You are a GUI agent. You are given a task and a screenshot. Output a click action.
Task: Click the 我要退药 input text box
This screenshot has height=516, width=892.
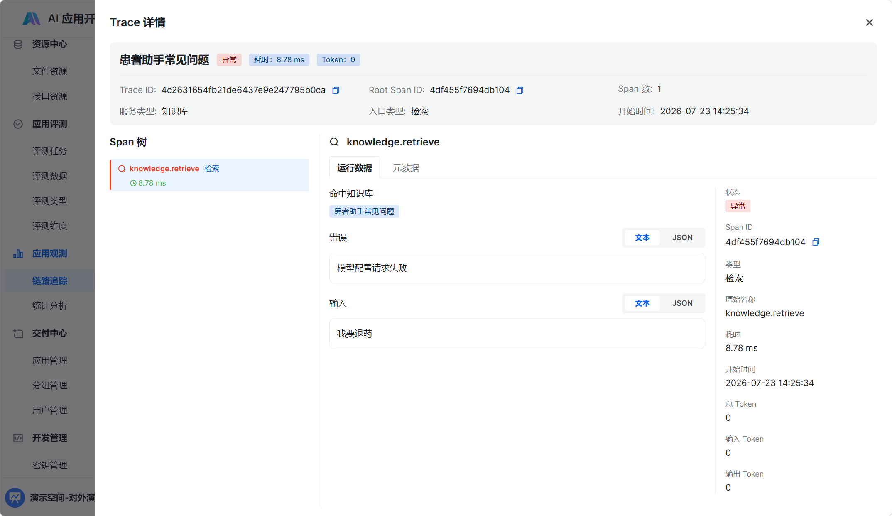tap(517, 334)
